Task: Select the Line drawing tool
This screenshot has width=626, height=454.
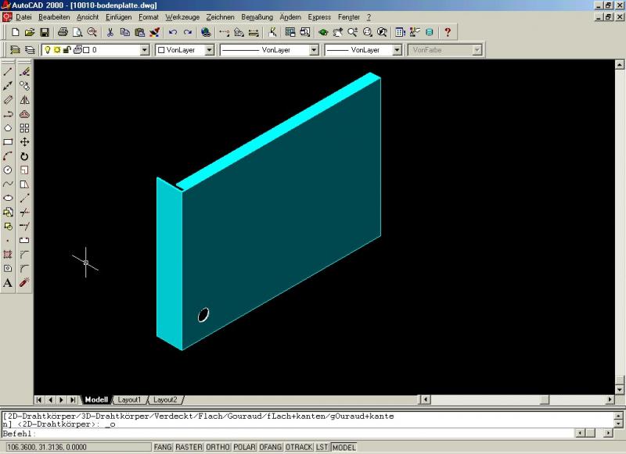Action: pos(8,71)
